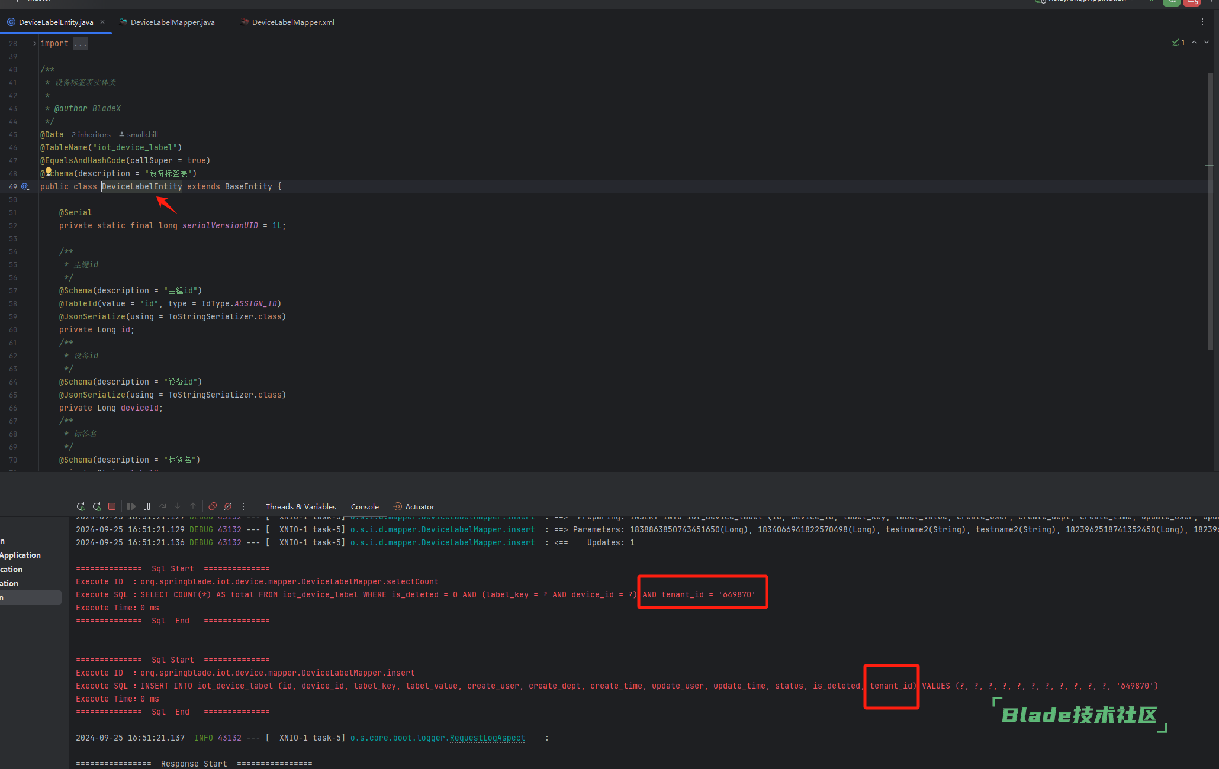Open the DeviceLabelMapper.java editor tab
The height and width of the screenshot is (769, 1219).
click(167, 22)
